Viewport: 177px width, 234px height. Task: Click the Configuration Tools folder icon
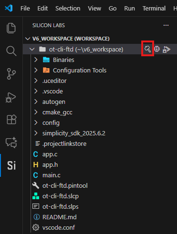(x=46, y=70)
